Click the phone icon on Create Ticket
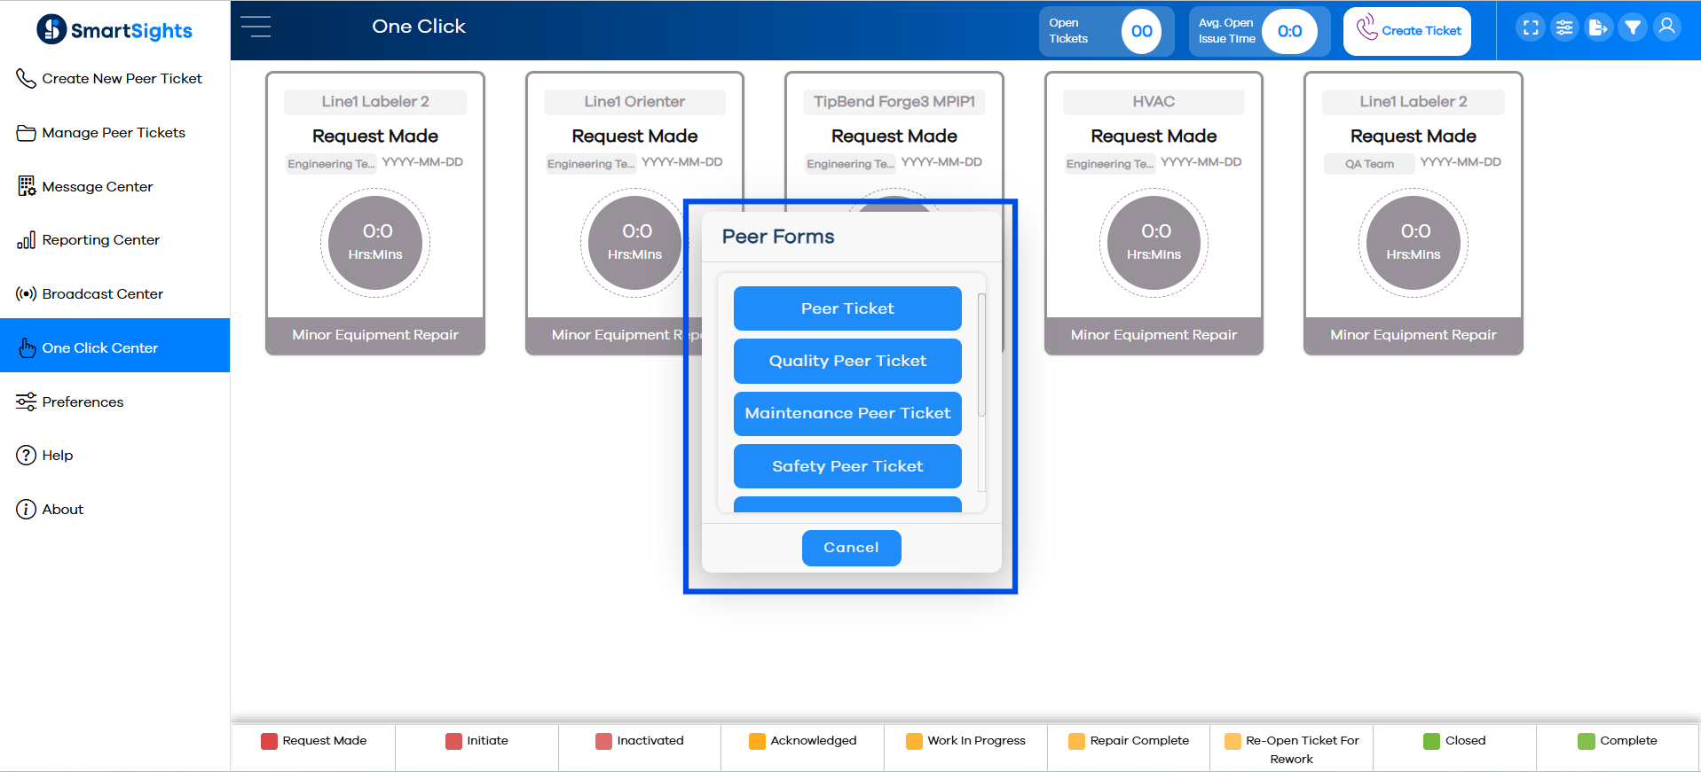1701x772 pixels. click(x=1366, y=28)
